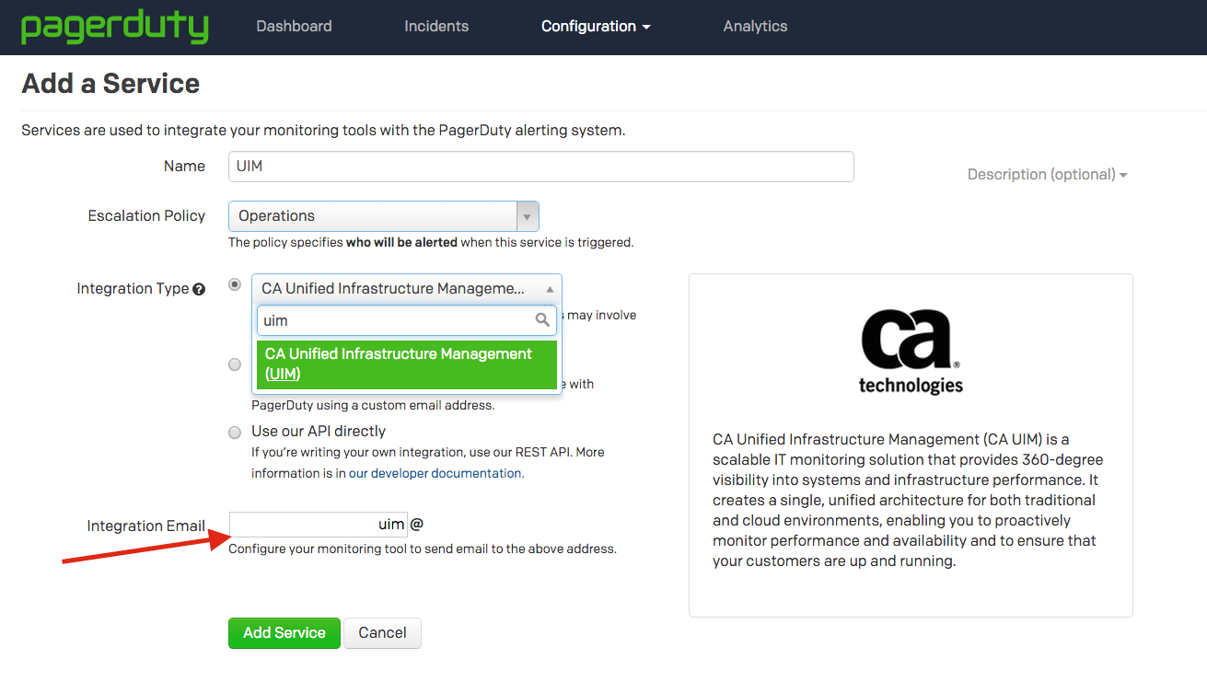Click the PagerDuty logo
The height and width of the screenshot is (682, 1207).
[114, 27]
